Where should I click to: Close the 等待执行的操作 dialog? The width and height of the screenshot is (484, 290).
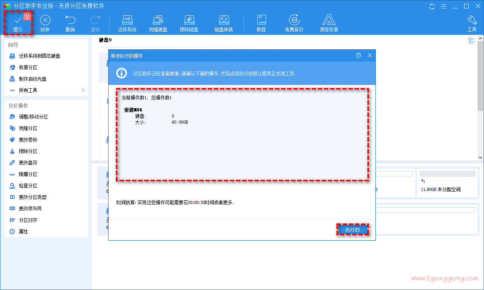(x=370, y=55)
